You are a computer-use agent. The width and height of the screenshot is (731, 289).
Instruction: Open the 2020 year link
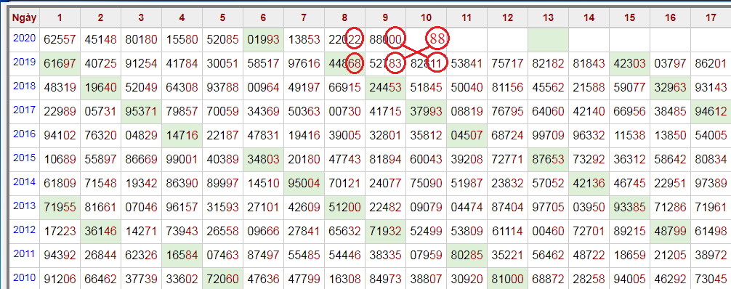25,38
